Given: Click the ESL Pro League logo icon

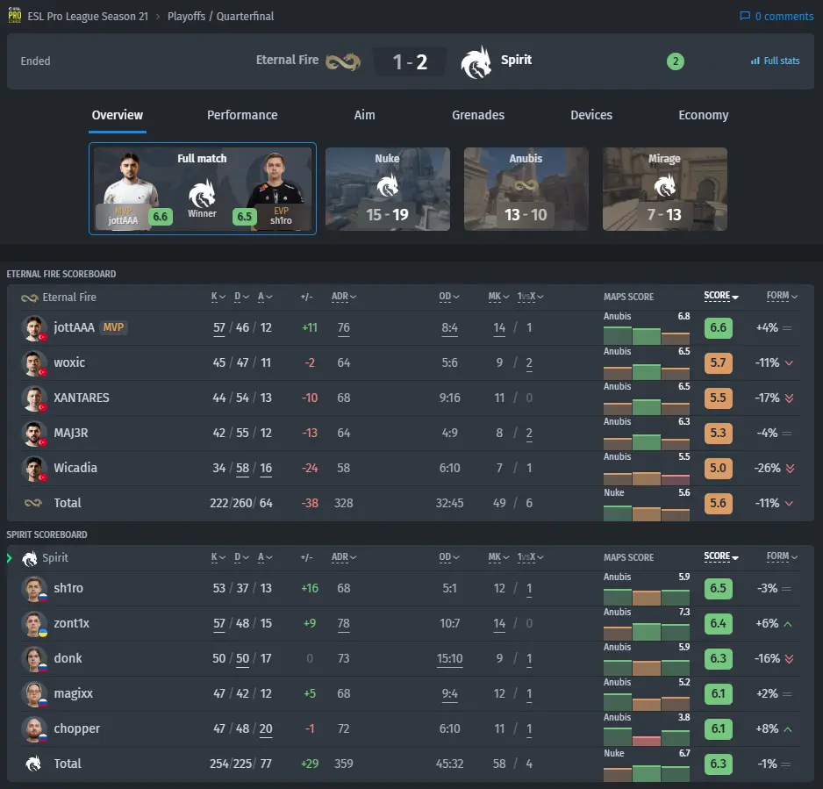Looking at the screenshot, I should [x=15, y=15].
